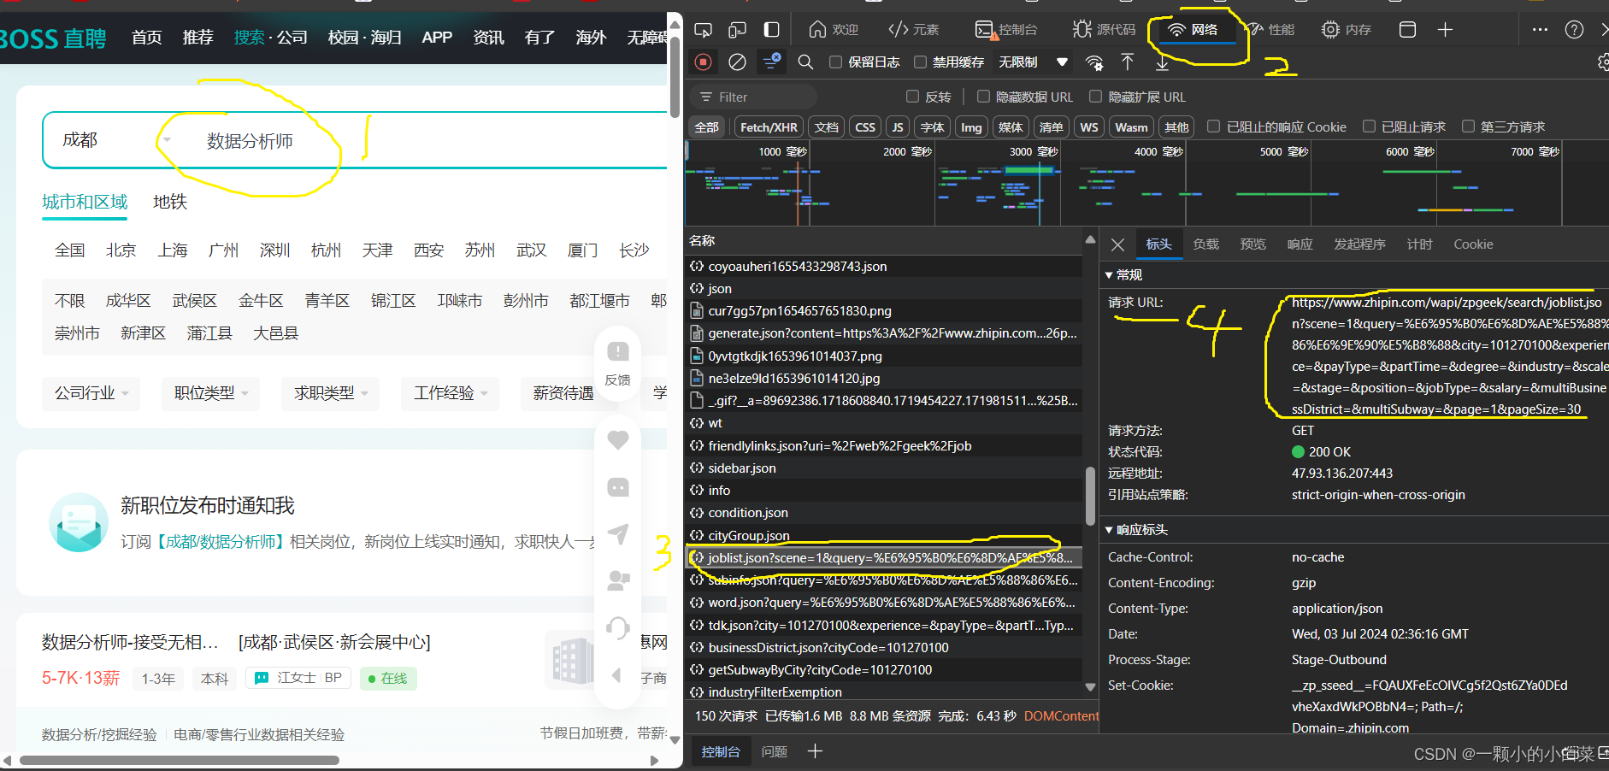Open the application panel icon
Viewport: 1609px width, 771px height.
1407,30
